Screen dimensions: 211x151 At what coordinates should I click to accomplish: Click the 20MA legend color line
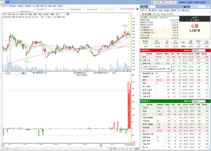pyautogui.click(x=68, y=9)
